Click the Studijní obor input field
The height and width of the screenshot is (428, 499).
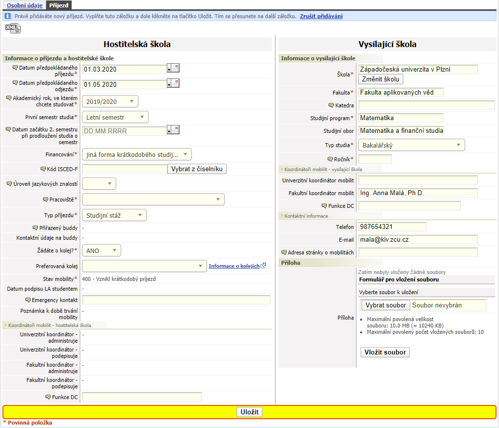(401, 131)
